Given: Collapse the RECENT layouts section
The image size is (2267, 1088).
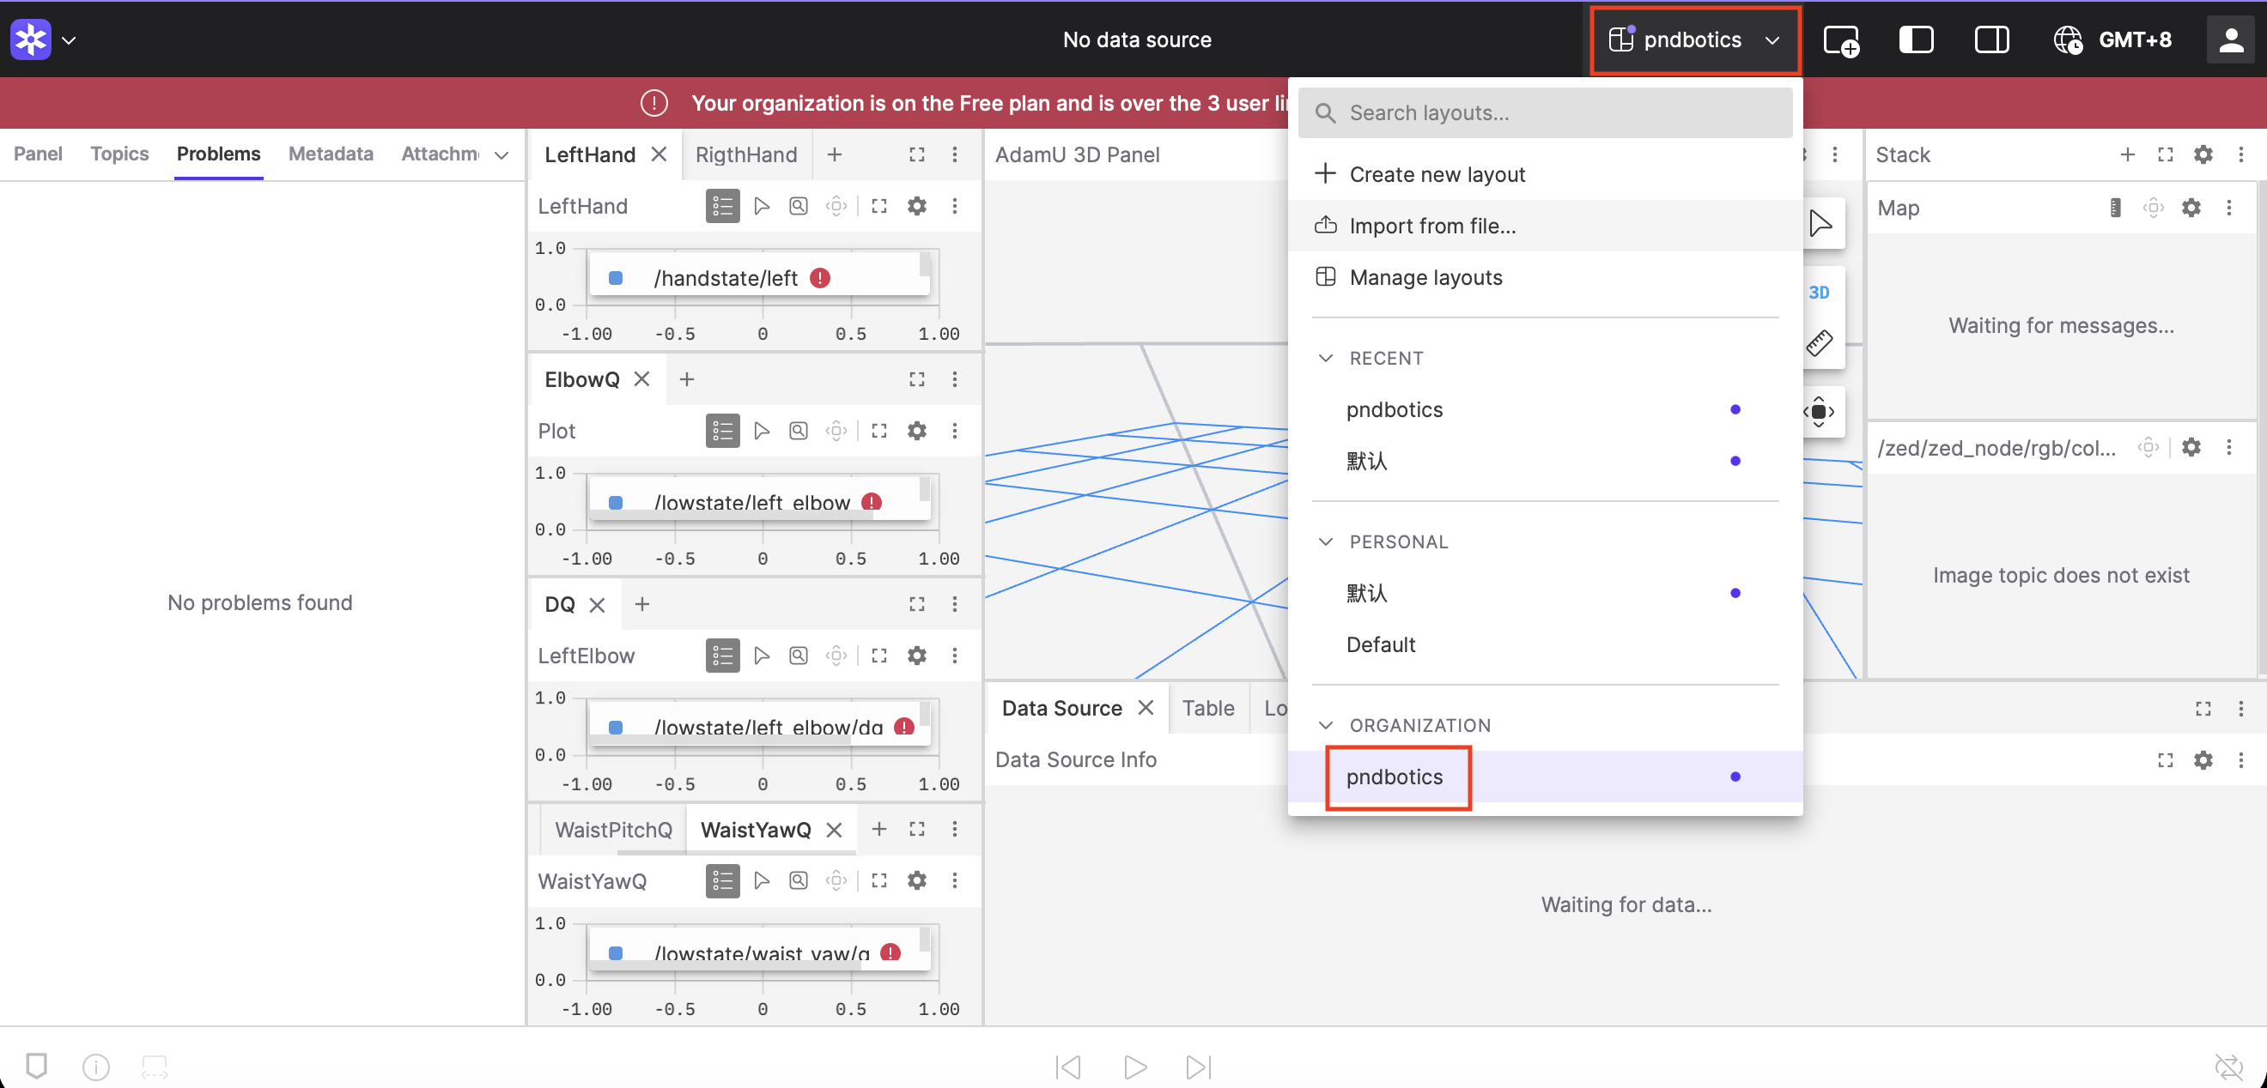Looking at the screenshot, I should [x=1325, y=358].
